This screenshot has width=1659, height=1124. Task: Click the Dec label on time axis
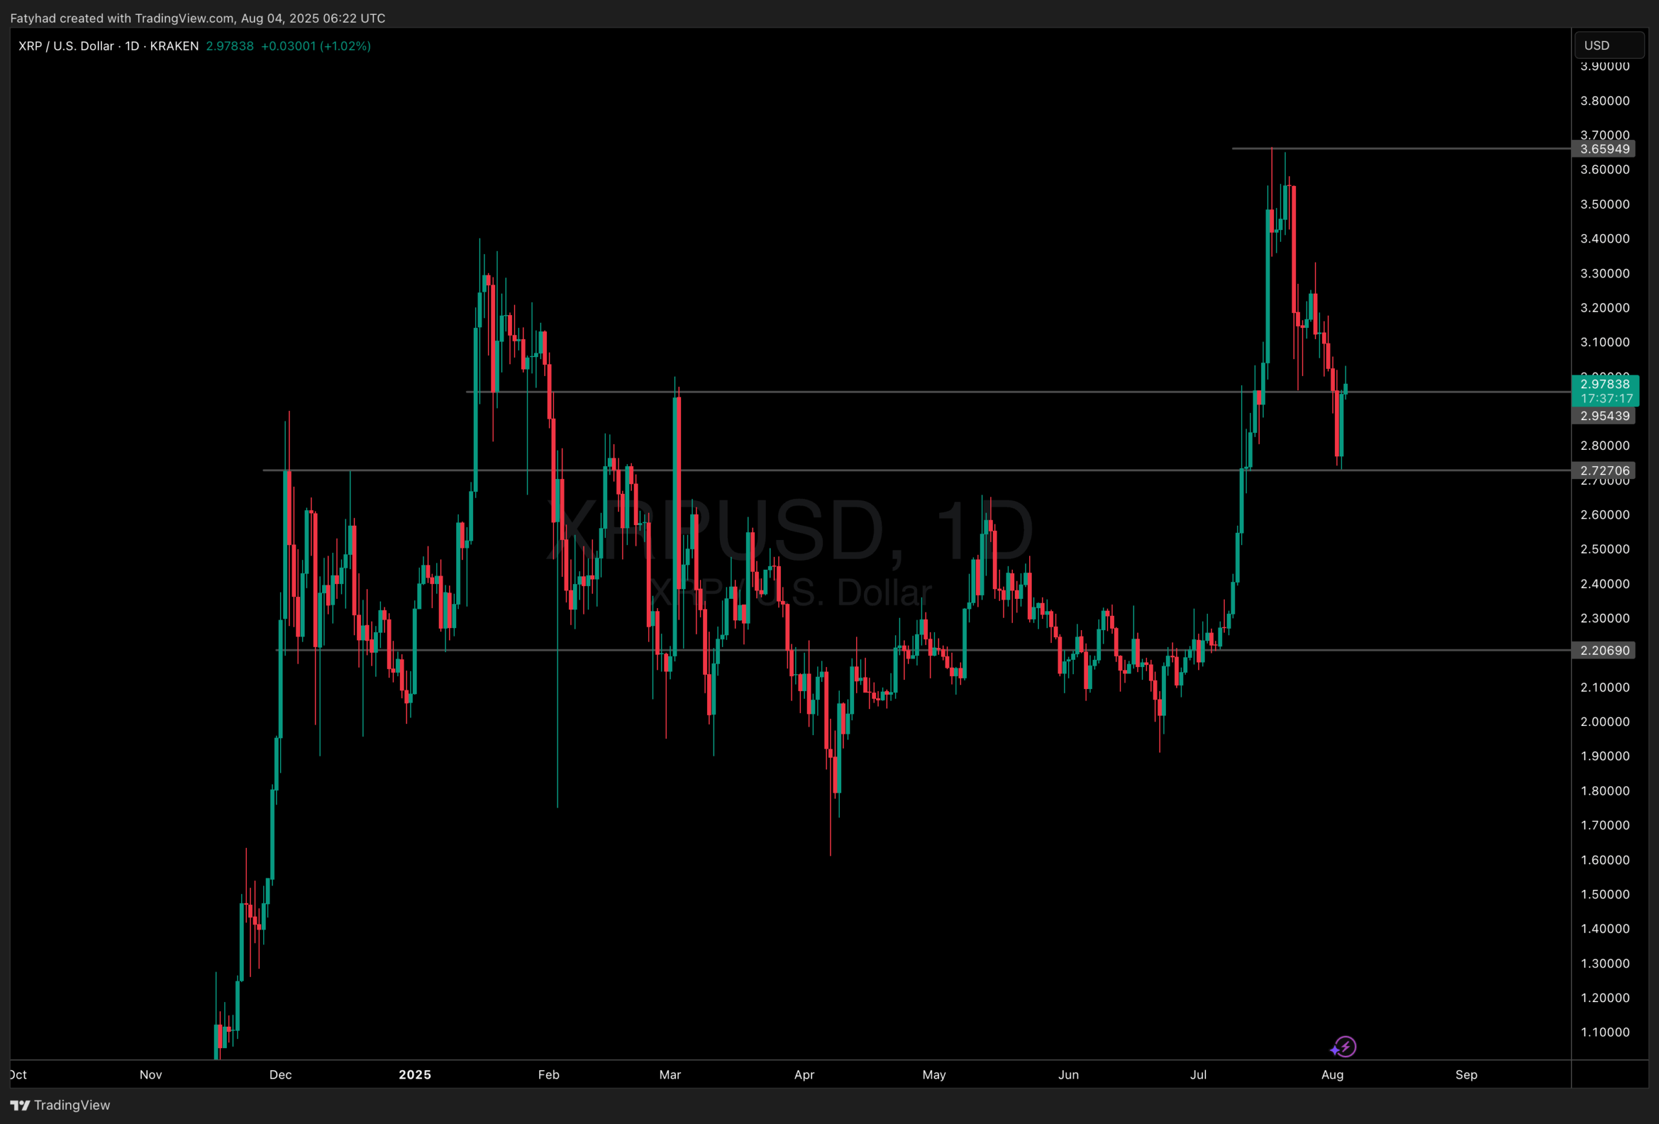281,1075
